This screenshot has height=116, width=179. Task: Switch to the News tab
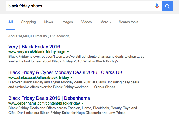[x=48, y=22]
